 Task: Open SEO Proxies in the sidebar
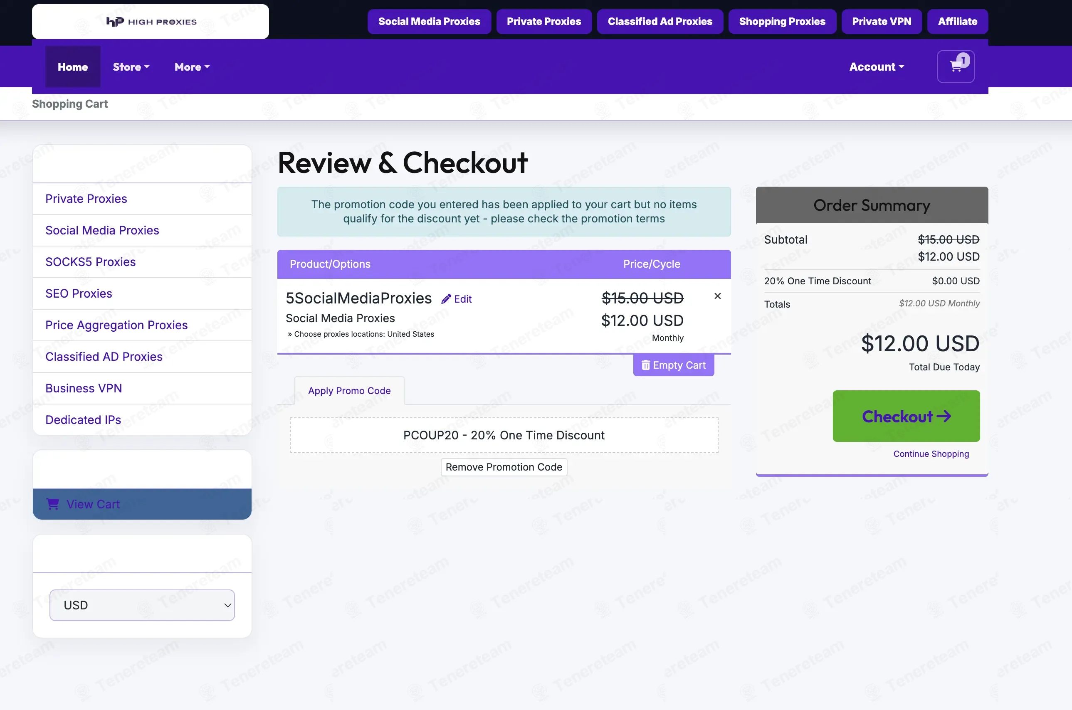coord(142,293)
